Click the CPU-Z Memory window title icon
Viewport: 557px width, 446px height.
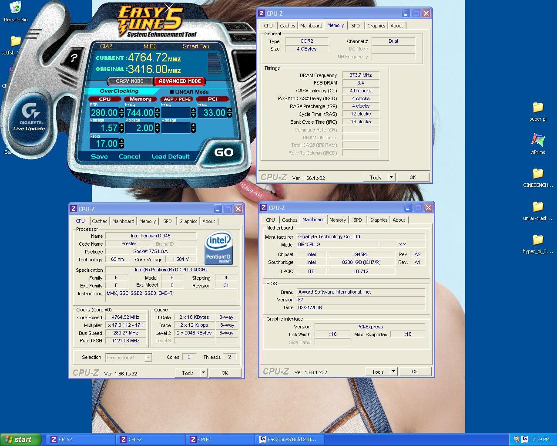tap(262, 14)
